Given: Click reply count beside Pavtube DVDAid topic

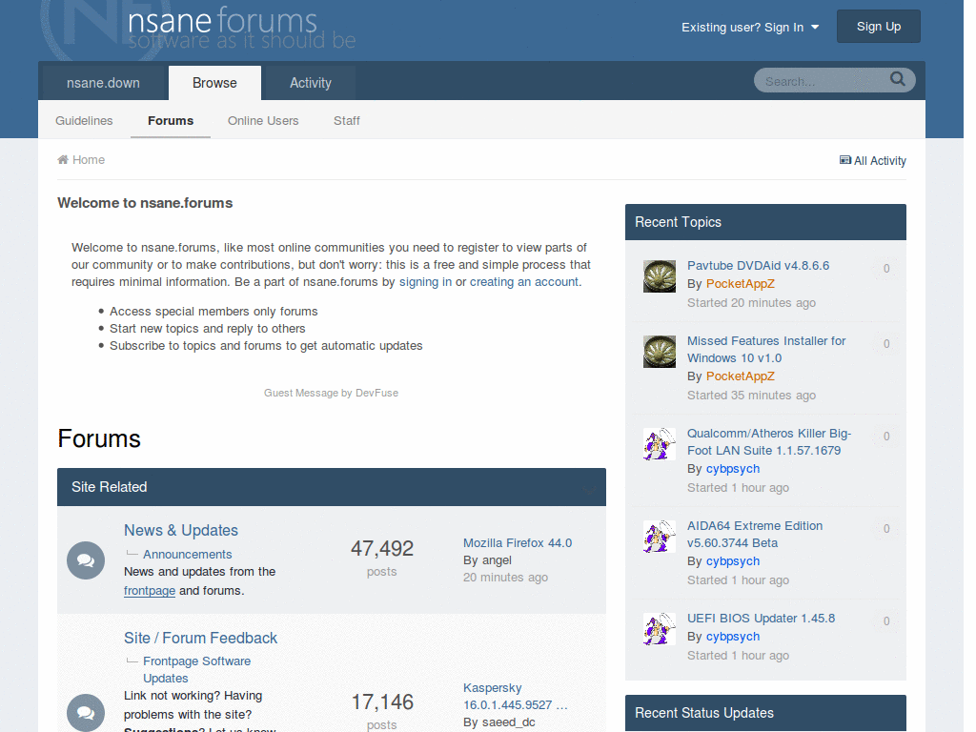Looking at the screenshot, I should point(886,269).
